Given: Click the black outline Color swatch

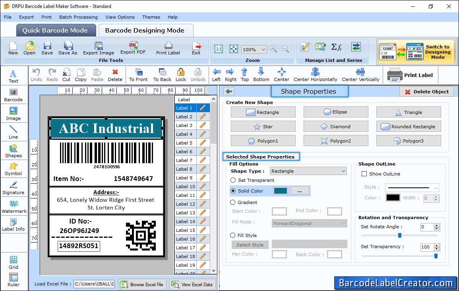Looking at the screenshot, I should pos(393,198).
